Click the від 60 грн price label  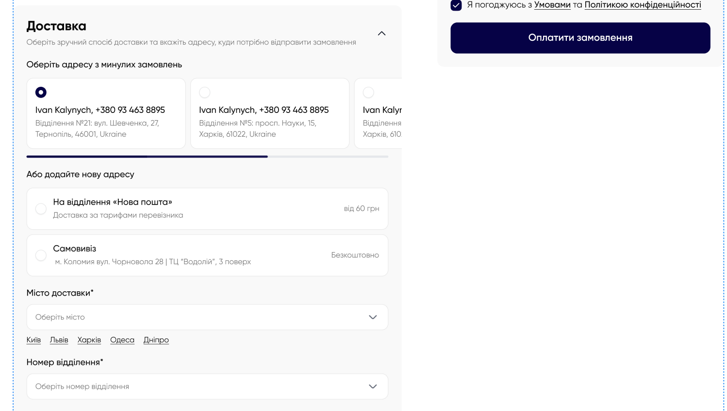[362, 208]
